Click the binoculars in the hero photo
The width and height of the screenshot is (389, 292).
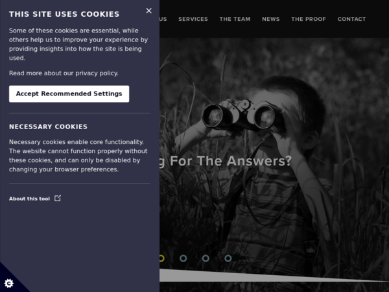(242, 116)
